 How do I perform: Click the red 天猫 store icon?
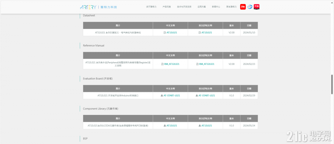tap(256, 7)
